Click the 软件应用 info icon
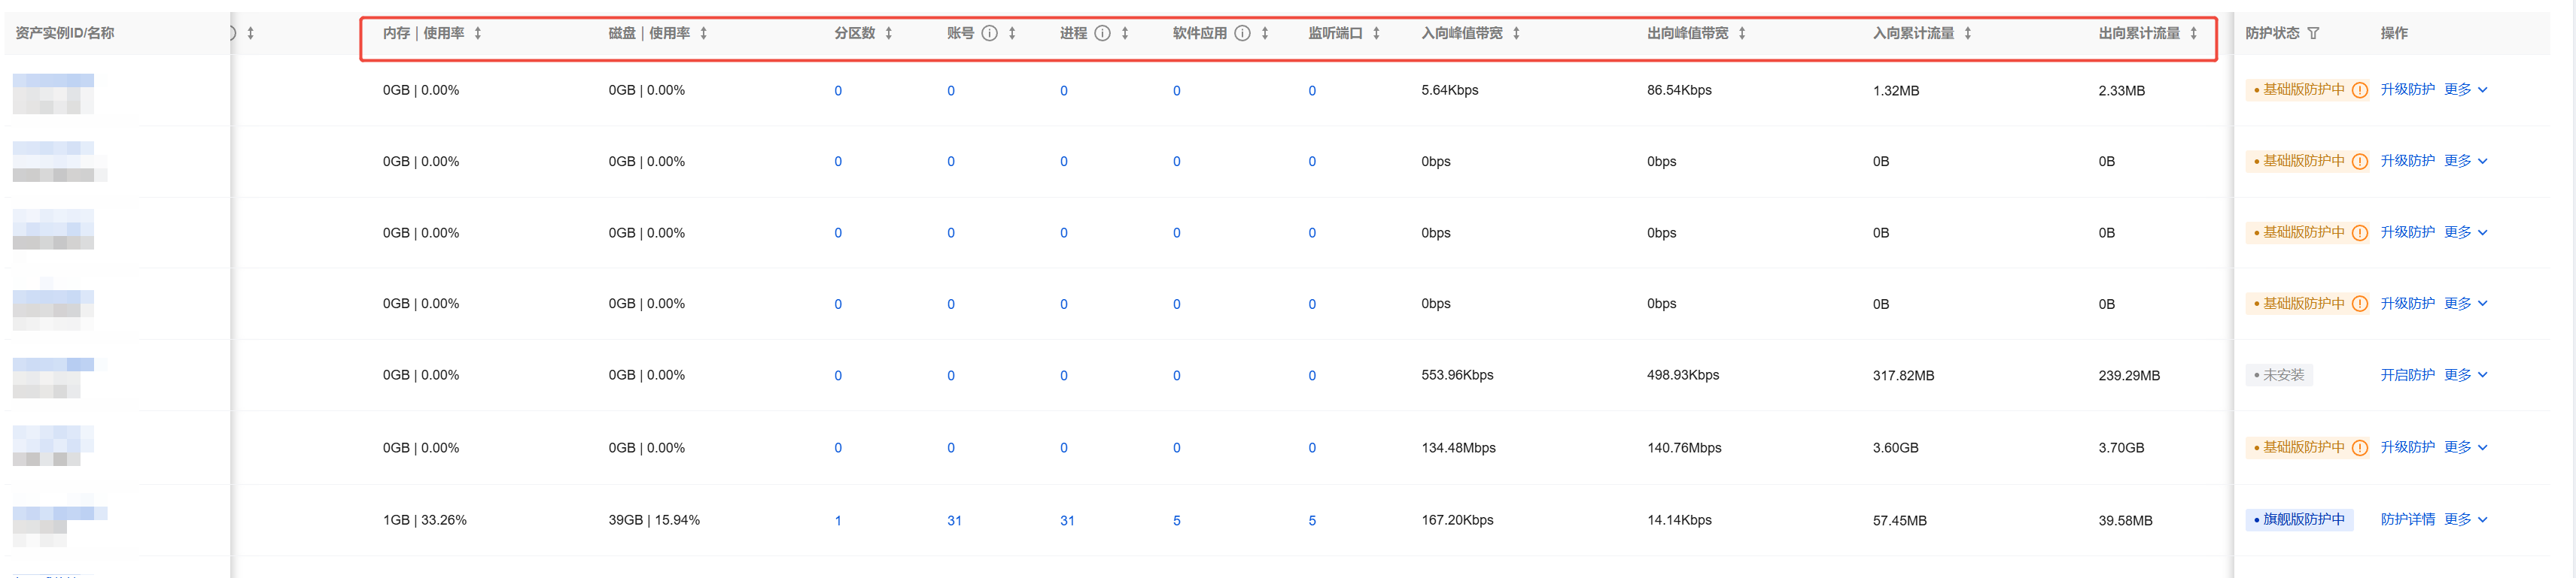 [1242, 33]
